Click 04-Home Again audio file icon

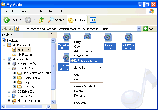point(128,37)
